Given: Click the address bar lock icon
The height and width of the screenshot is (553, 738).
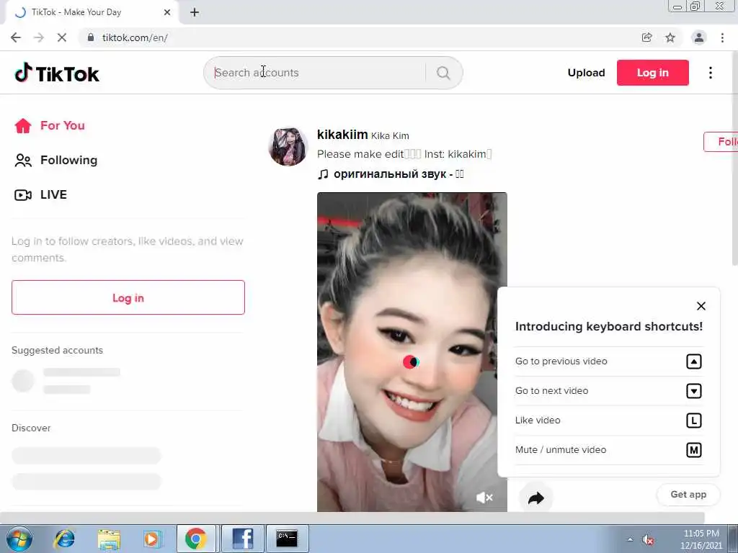Looking at the screenshot, I should [91, 37].
